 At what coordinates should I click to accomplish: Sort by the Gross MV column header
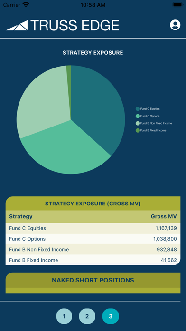click(164, 216)
